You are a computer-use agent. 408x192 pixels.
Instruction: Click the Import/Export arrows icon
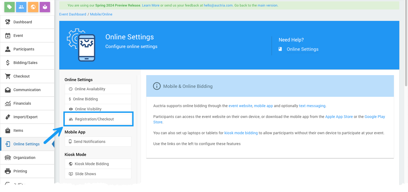click(x=8, y=117)
